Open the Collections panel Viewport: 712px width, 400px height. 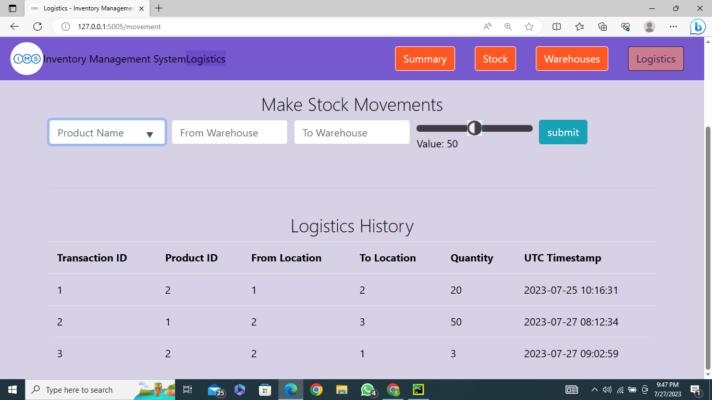tap(580, 26)
